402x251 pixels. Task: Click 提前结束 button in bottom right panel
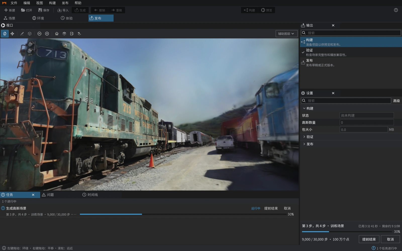point(369,239)
